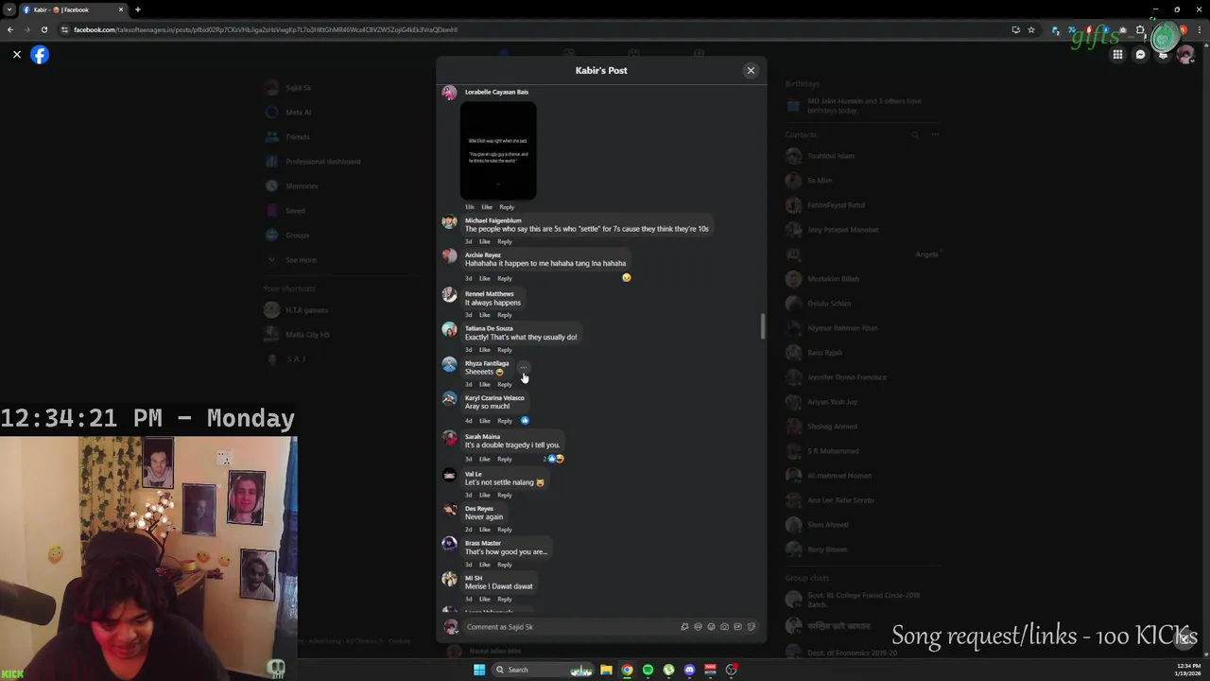Open Val Le's profile name
The image size is (1210, 681).
[474, 474]
